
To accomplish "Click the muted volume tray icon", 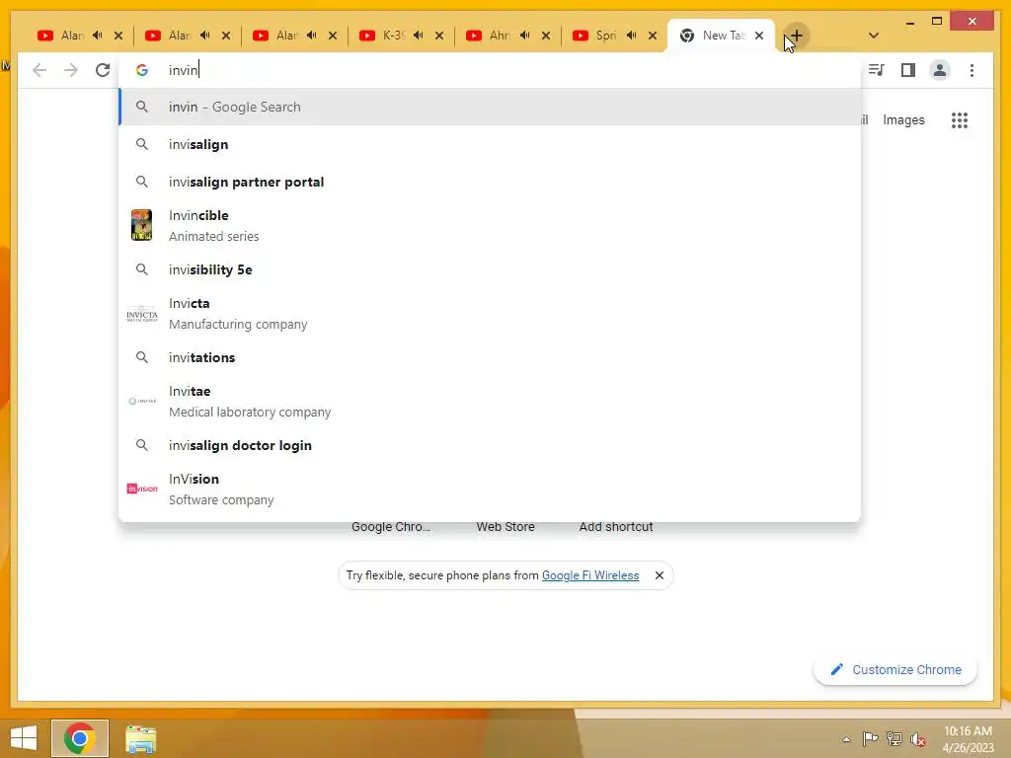I will [918, 739].
